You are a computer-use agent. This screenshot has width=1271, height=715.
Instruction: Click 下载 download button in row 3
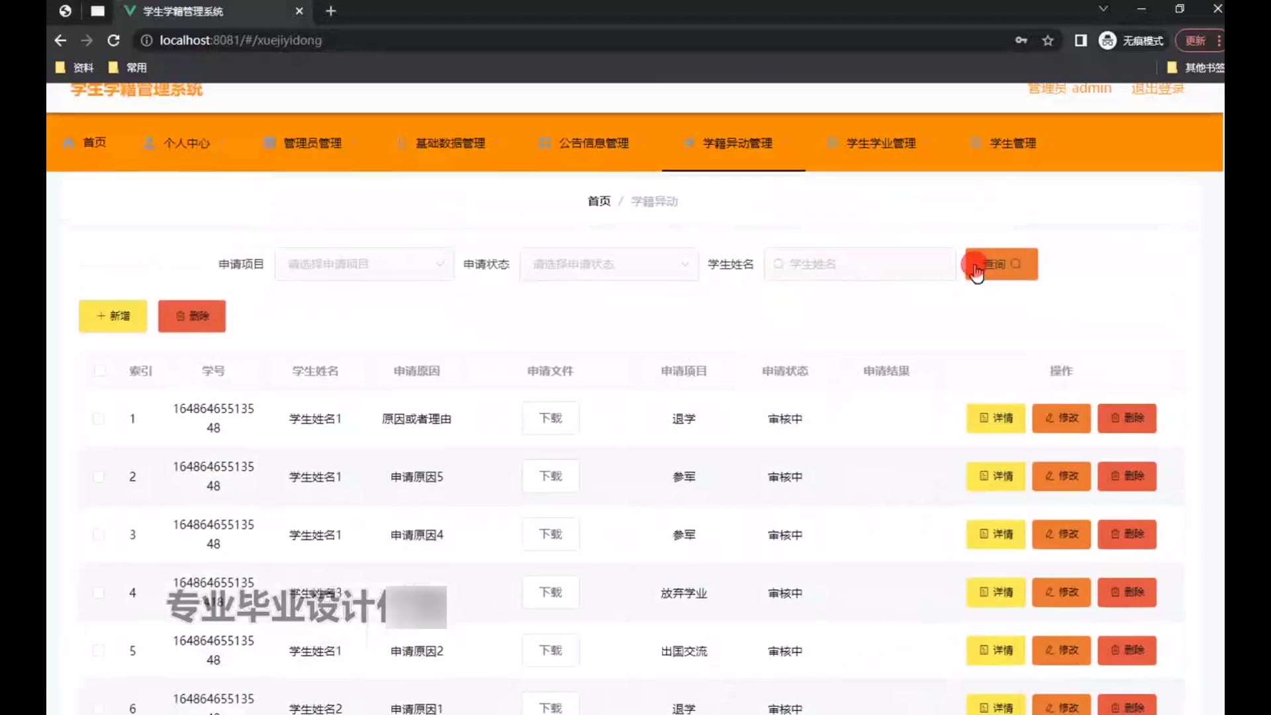pyautogui.click(x=550, y=534)
